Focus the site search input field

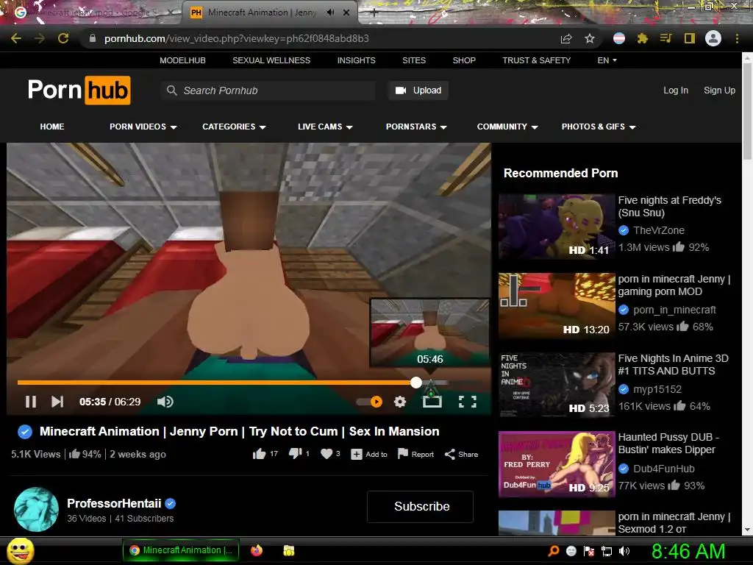pyautogui.click(x=268, y=90)
